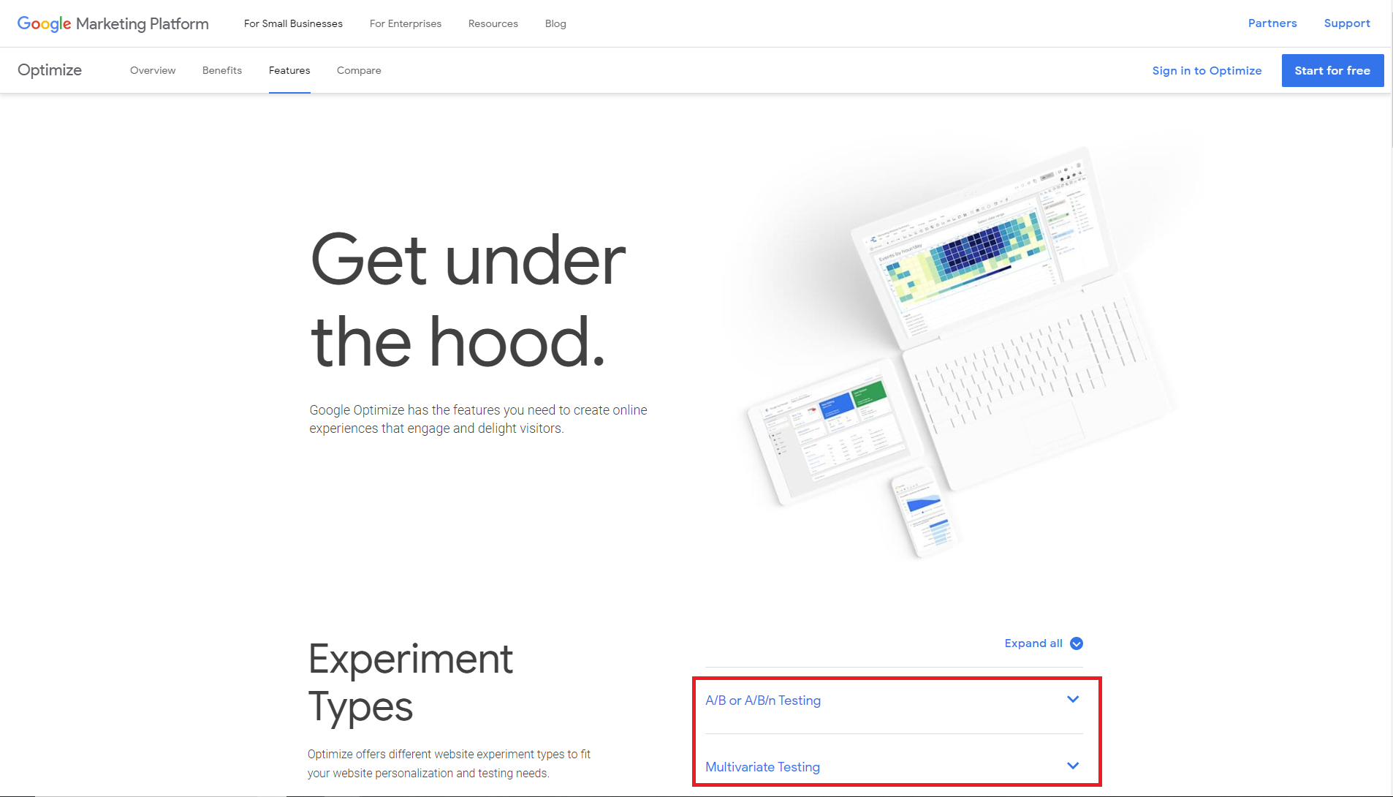This screenshot has height=797, width=1393.
Task: Expand the A/B or A/B/n Testing chevron
Action: 1073,700
